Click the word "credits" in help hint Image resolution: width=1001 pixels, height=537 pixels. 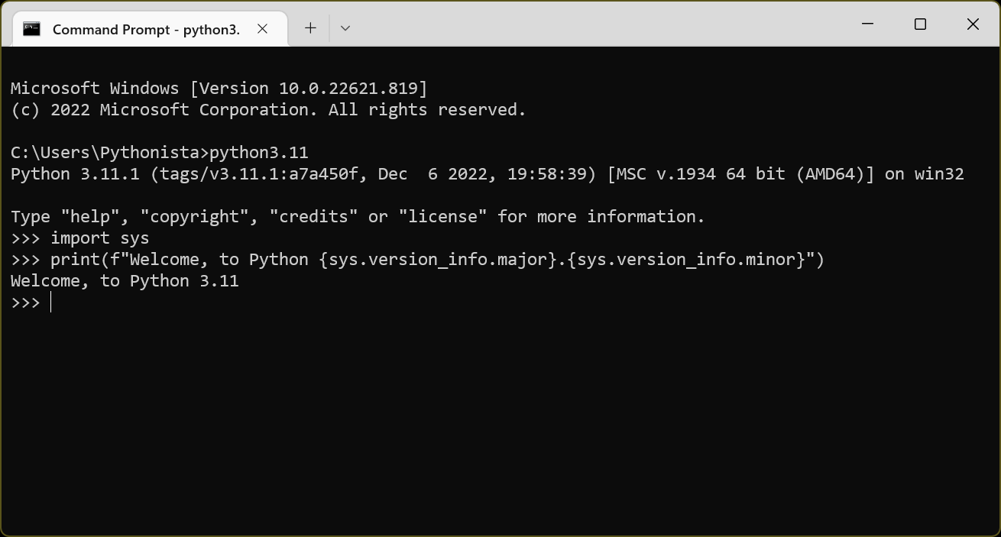pyautogui.click(x=313, y=217)
